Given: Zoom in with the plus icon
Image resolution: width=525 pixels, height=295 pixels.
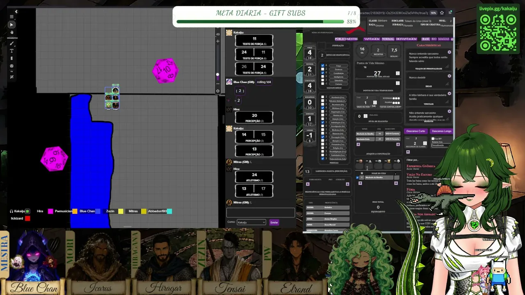Looking at the screenshot, I should pos(218,41).
